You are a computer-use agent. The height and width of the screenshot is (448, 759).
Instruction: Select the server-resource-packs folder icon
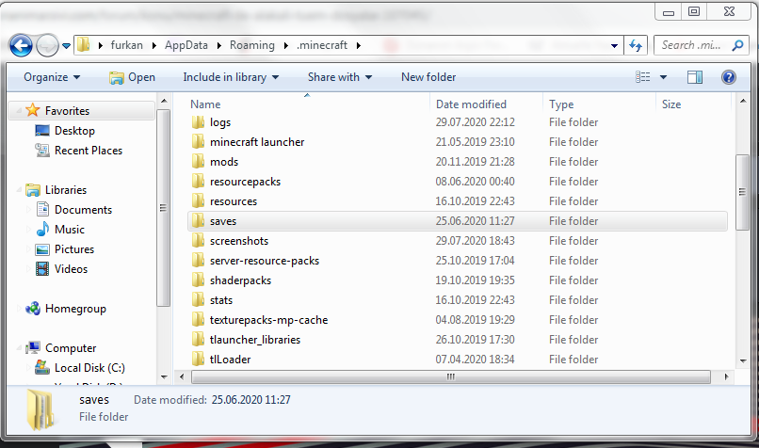198,261
